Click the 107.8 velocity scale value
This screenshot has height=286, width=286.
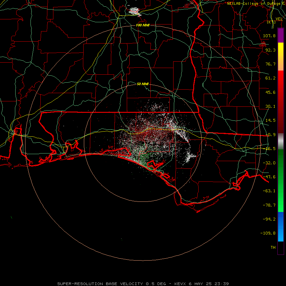click(x=269, y=36)
